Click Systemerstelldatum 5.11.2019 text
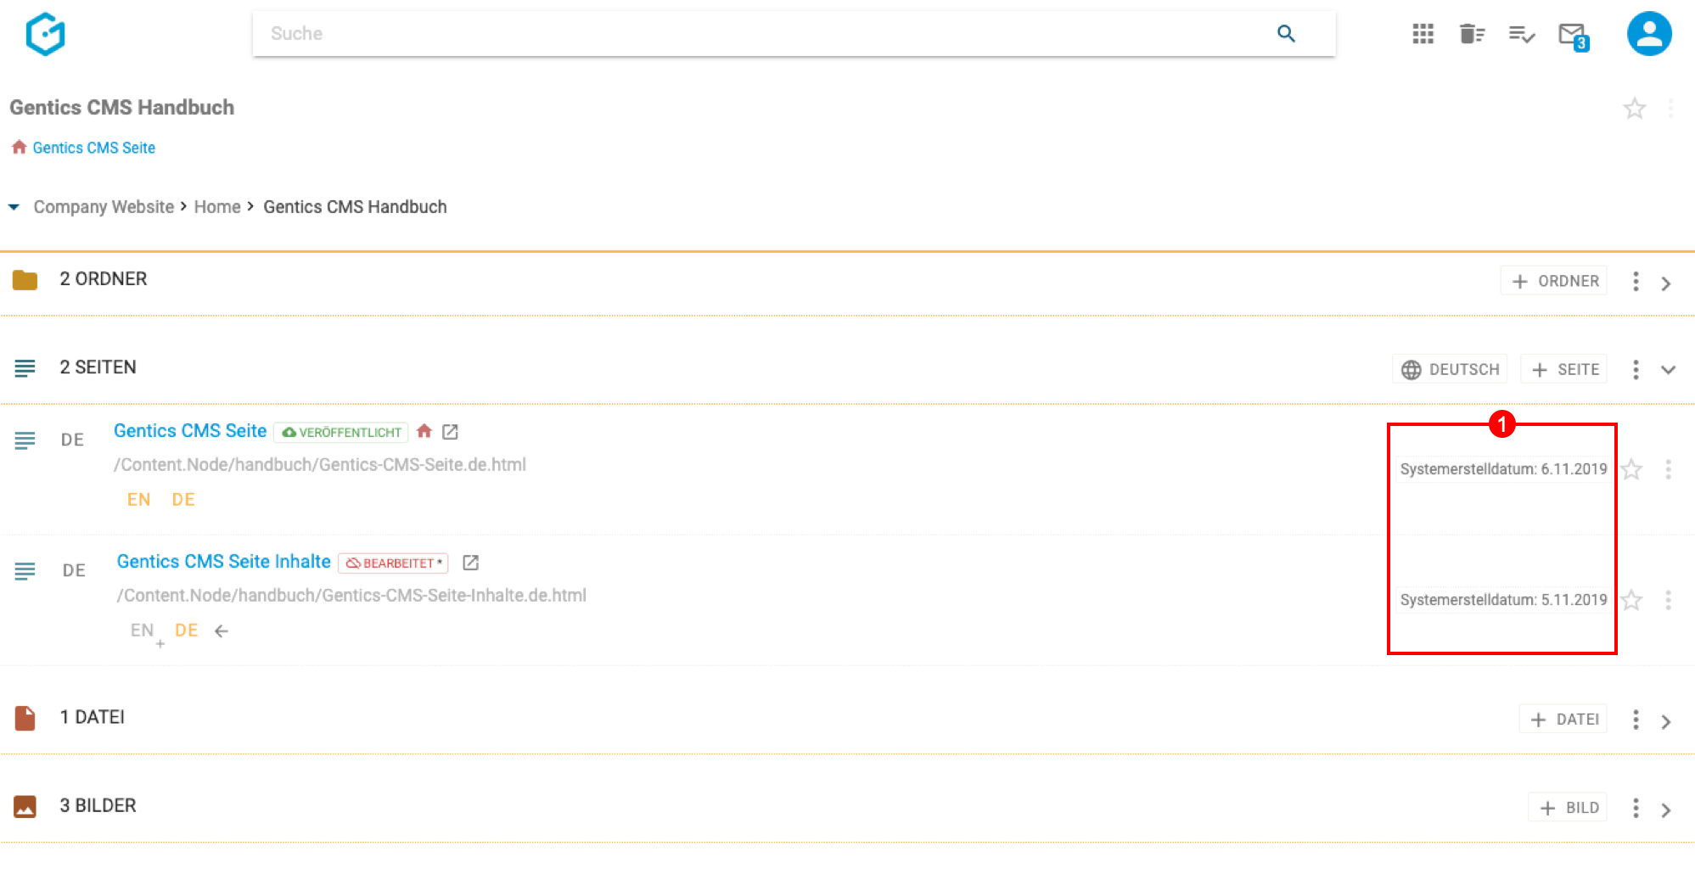 click(x=1503, y=600)
